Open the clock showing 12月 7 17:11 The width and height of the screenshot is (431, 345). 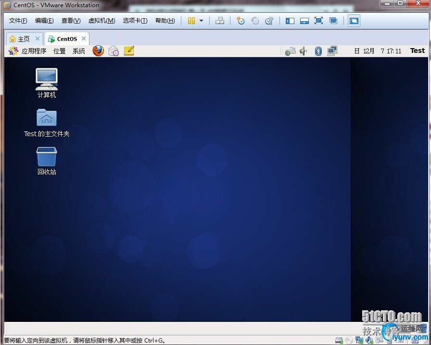tap(378, 51)
